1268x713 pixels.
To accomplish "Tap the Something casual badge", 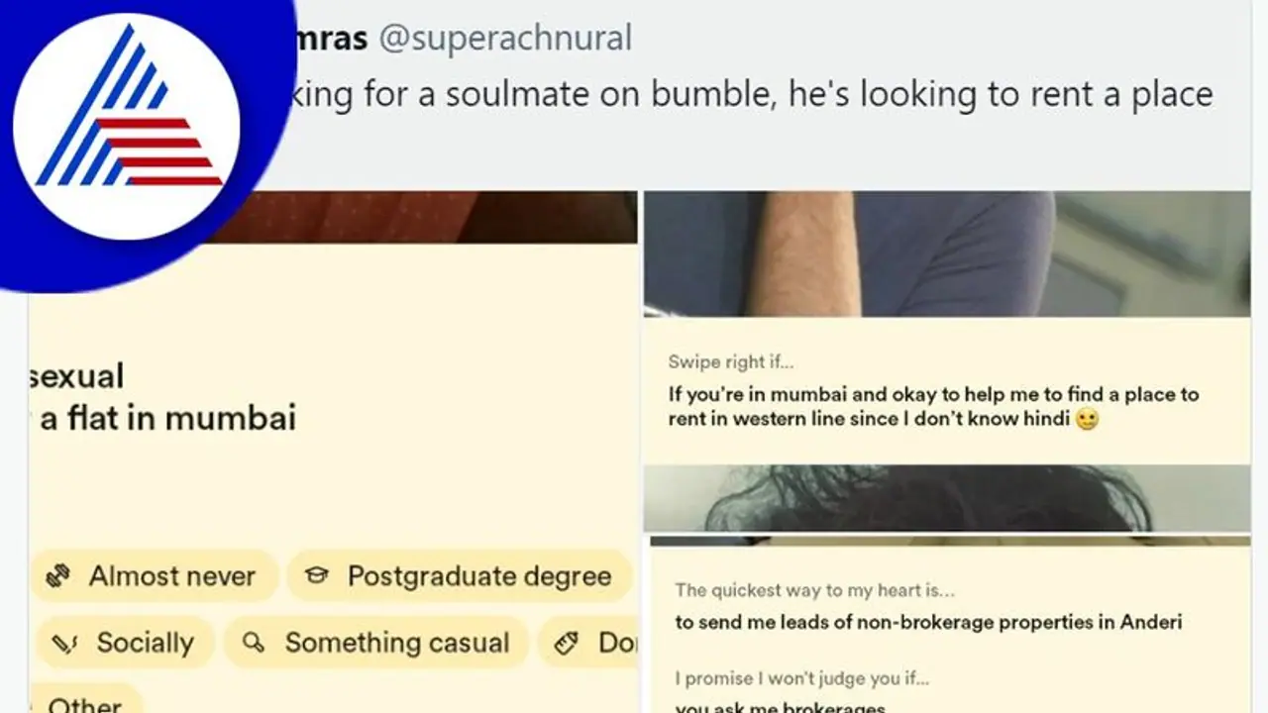I will [x=380, y=644].
